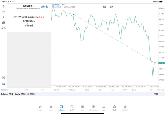
Task: Select the crosshair tool in left sidebar
Action: click(4, 6)
